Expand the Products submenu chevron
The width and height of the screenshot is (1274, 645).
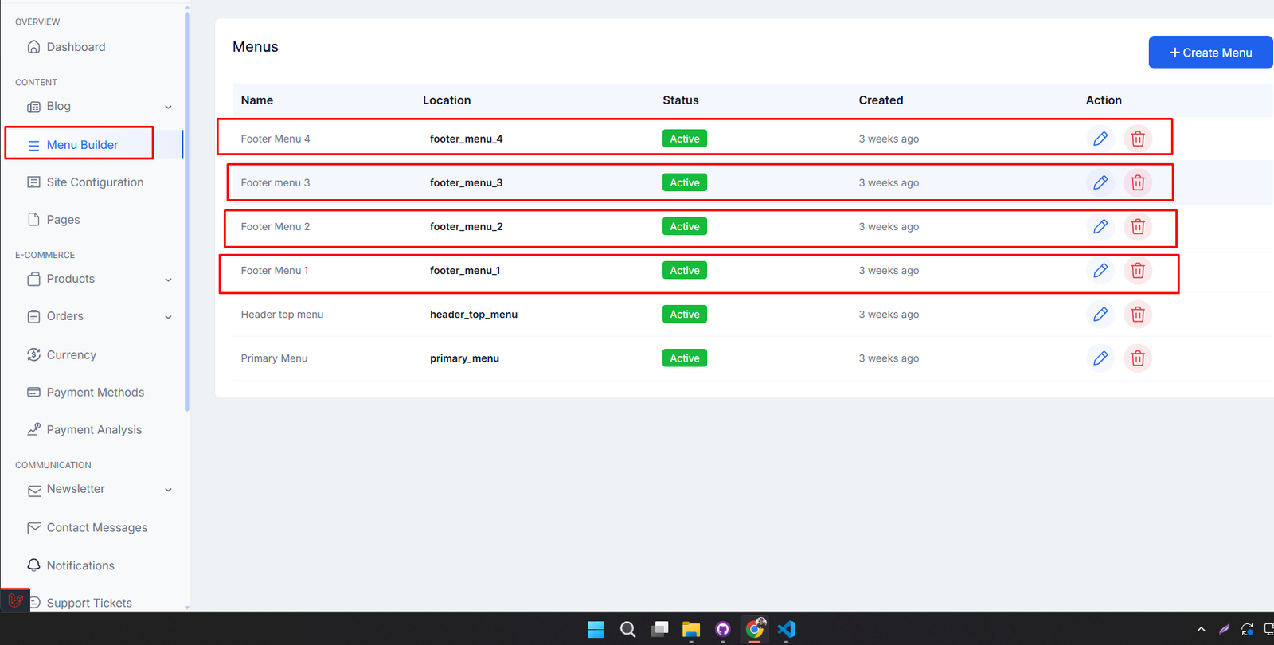[168, 279]
